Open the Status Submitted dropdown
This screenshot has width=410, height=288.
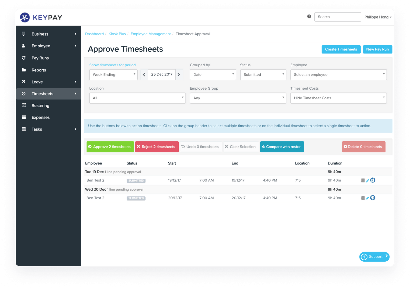point(263,75)
